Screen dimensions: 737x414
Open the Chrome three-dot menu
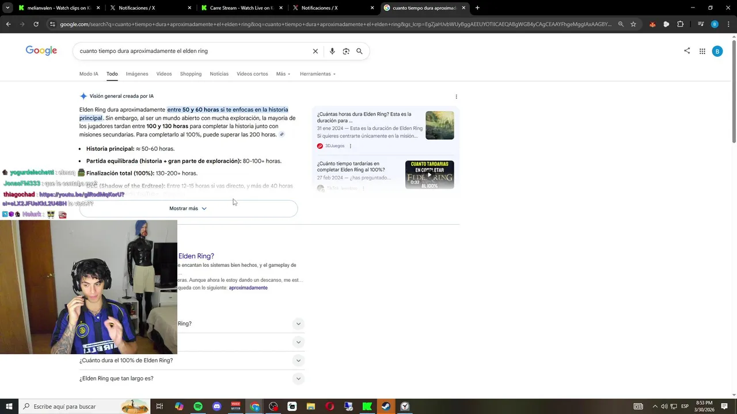[728, 24]
